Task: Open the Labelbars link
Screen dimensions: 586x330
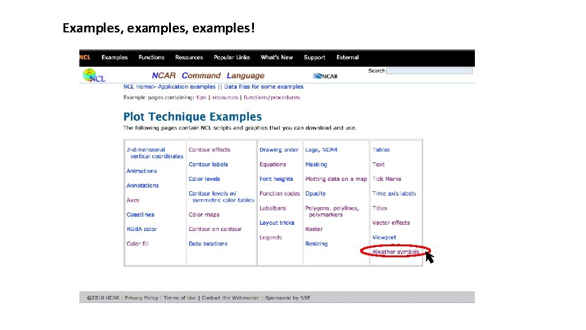Action: [x=272, y=208]
